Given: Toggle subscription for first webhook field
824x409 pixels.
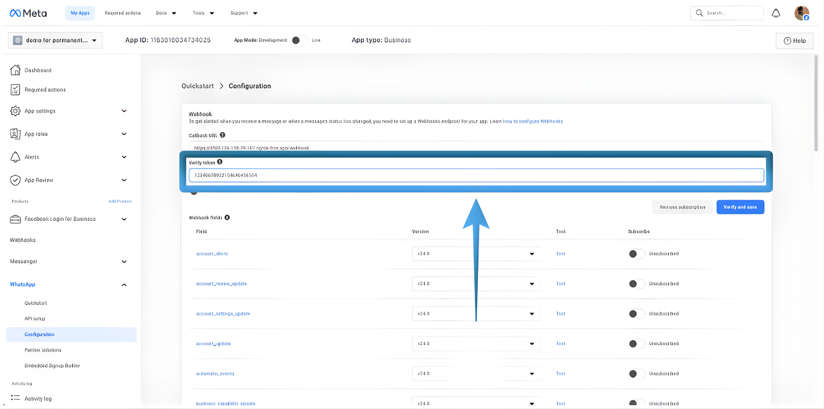Looking at the screenshot, I should tap(636, 254).
